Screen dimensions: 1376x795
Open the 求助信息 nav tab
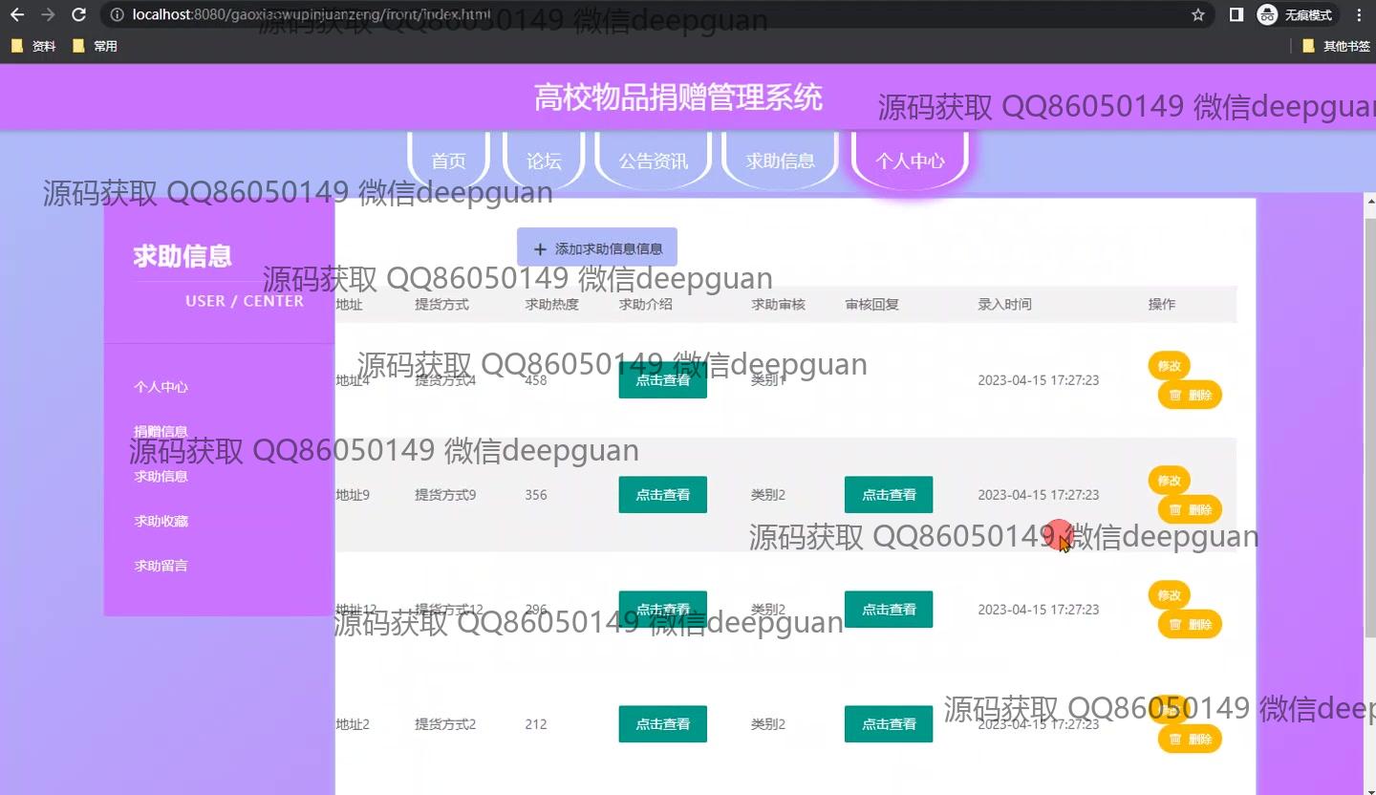point(781,160)
